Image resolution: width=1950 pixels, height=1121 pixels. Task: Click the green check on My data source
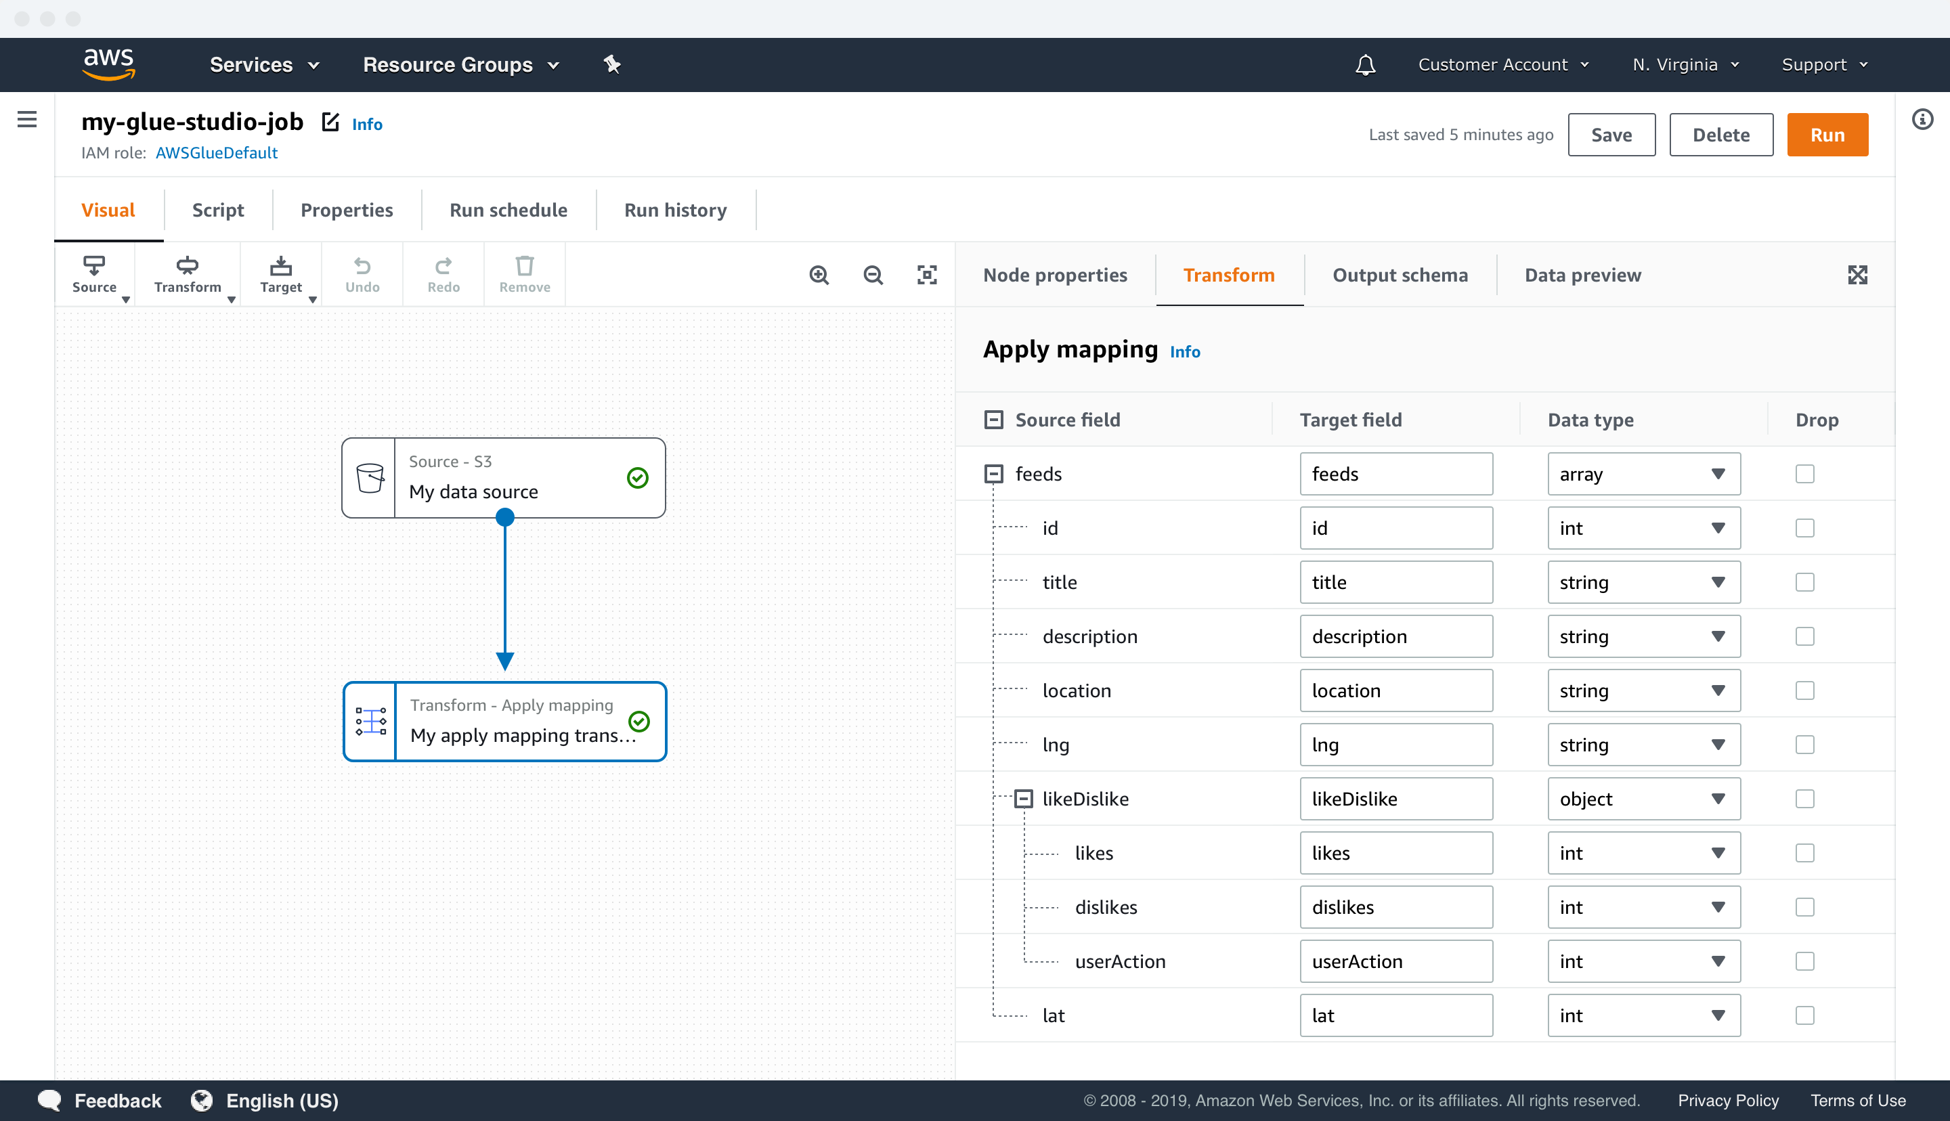(x=637, y=478)
